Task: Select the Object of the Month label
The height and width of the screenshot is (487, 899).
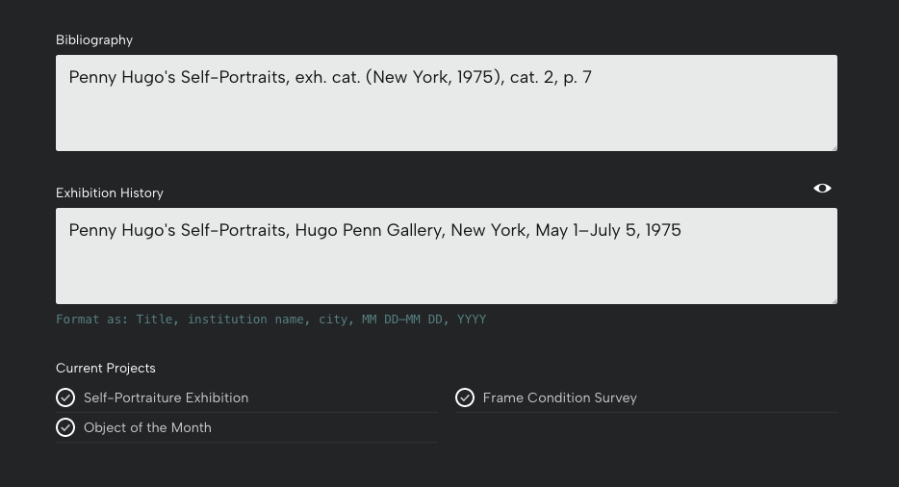Action: pos(147,427)
